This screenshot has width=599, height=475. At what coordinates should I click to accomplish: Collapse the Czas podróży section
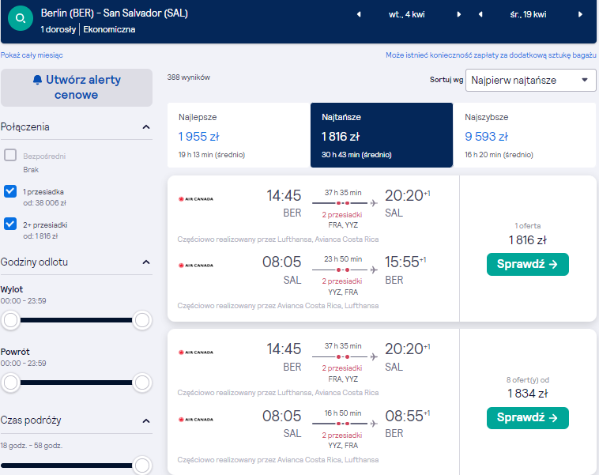[146, 420]
